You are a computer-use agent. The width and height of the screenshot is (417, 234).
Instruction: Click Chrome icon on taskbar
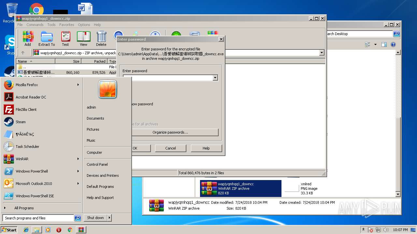[70, 230]
